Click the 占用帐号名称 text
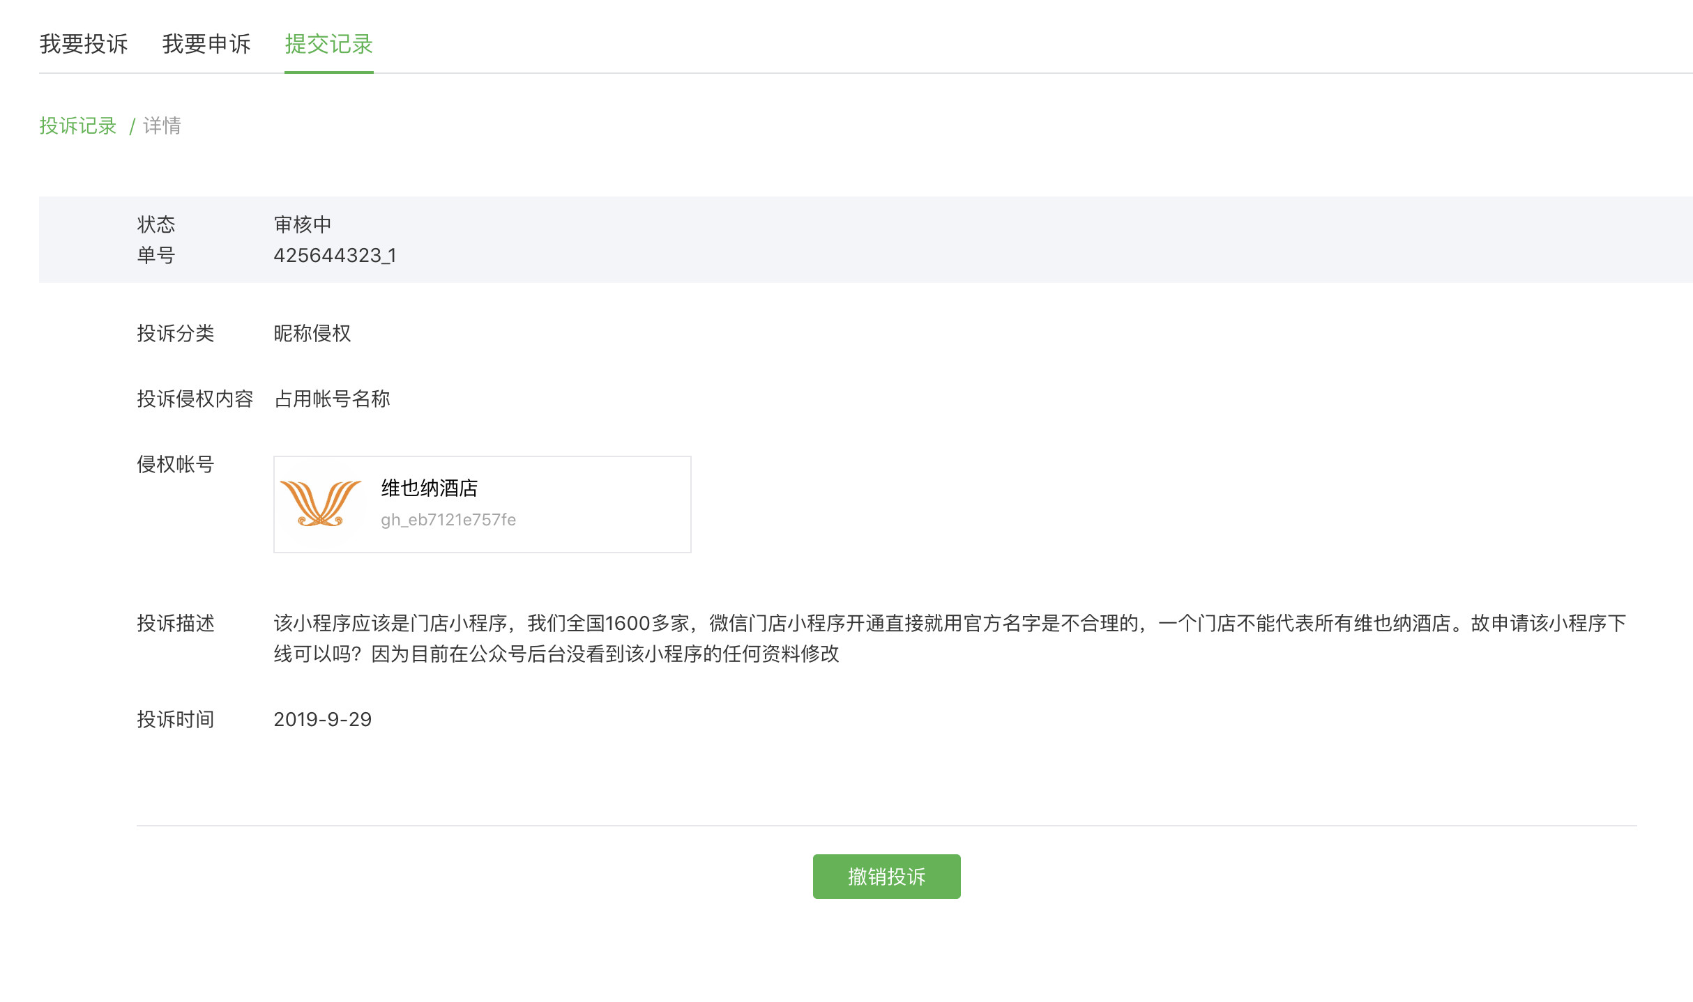This screenshot has height=1002, width=1693. [x=332, y=399]
